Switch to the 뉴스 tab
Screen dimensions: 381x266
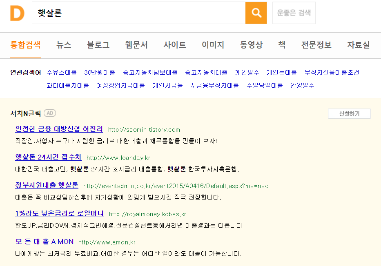click(x=64, y=45)
